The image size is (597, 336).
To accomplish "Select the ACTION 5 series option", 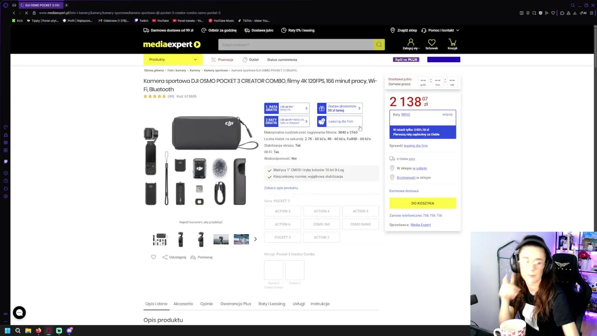I will tap(361, 211).
